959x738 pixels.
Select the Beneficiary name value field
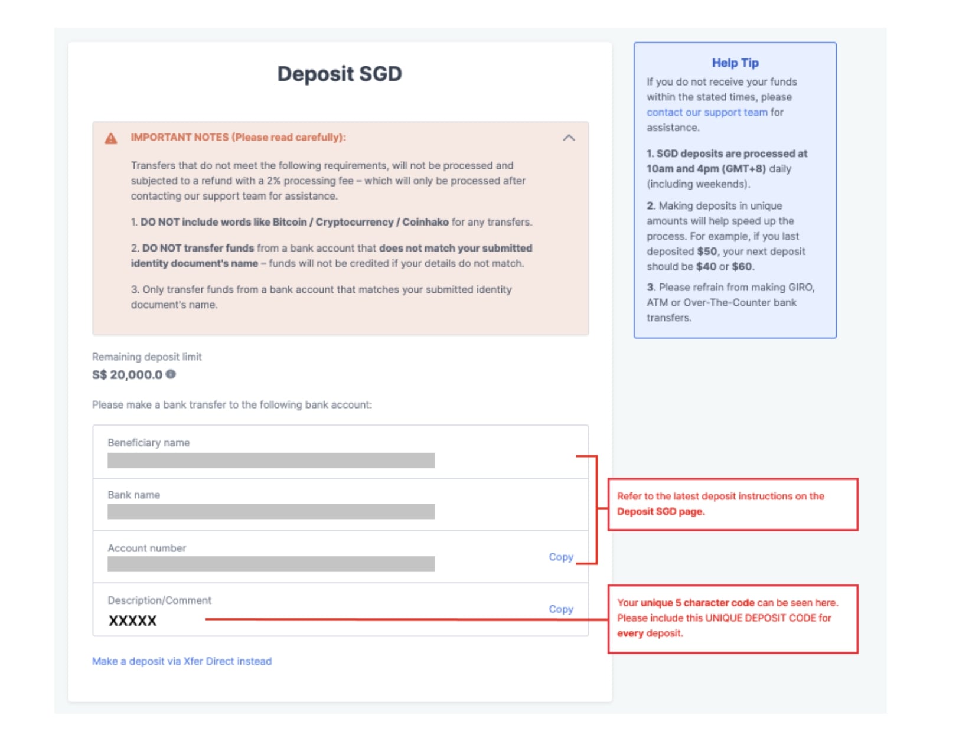coord(271,461)
